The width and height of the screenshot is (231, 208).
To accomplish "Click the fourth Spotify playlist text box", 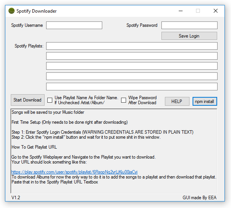I will click(132, 76).
